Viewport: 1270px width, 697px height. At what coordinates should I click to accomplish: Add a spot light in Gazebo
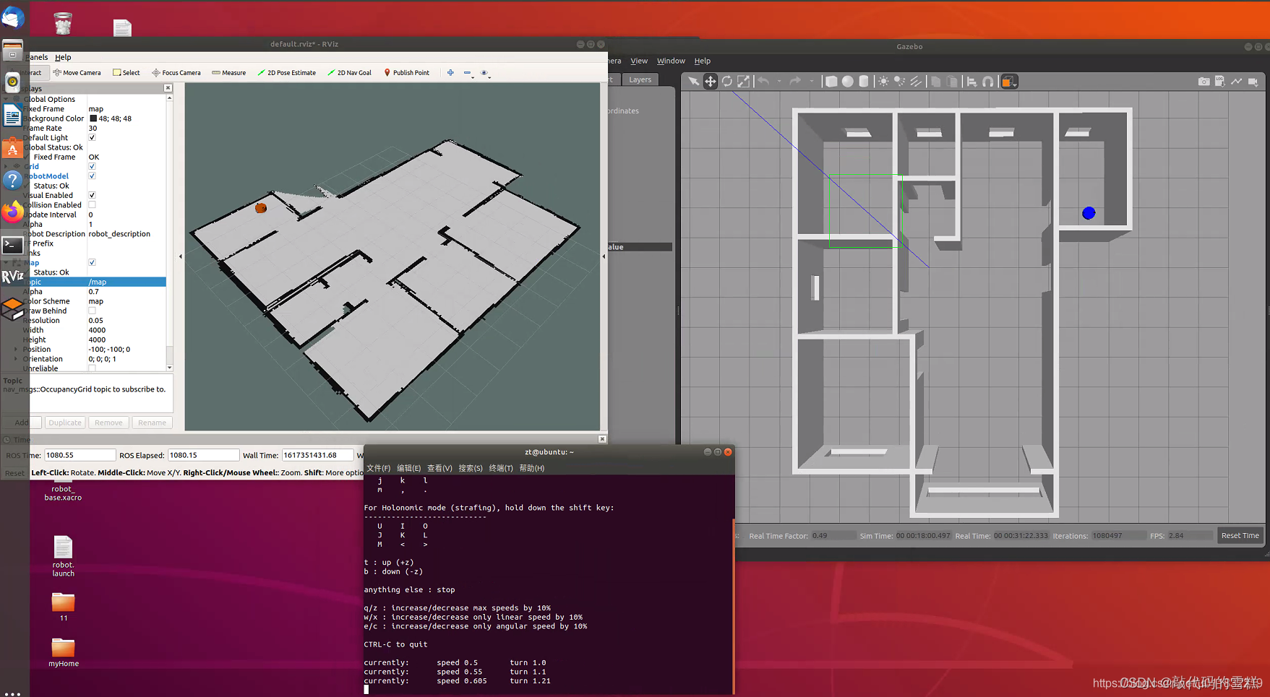click(900, 82)
